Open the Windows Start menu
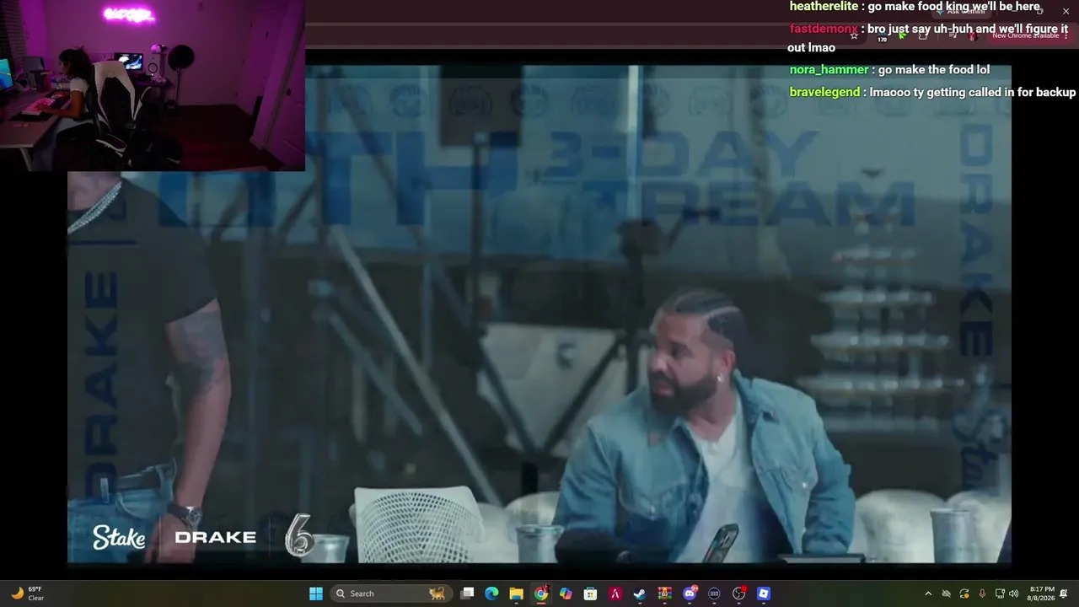This screenshot has width=1079, height=607. click(x=316, y=594)
